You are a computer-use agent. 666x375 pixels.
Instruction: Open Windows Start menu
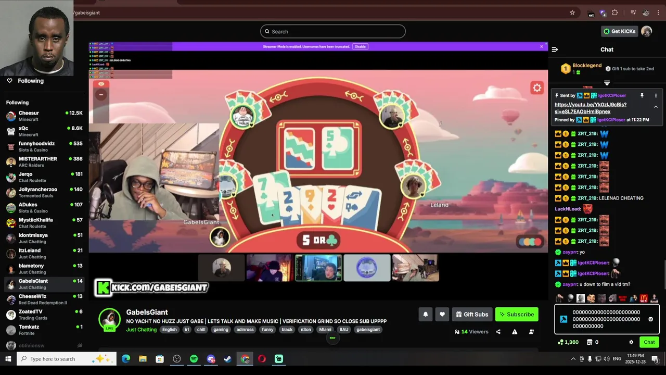(8, 359)
